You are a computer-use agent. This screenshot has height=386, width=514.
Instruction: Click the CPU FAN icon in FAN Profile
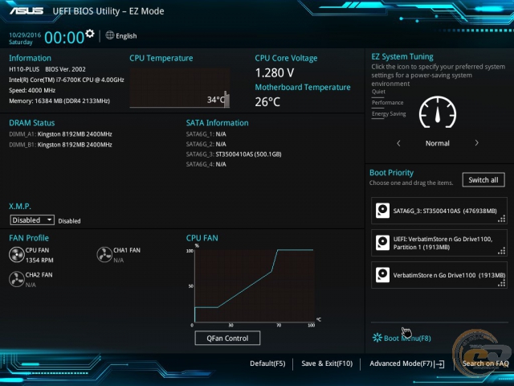[x=16, y=255]
